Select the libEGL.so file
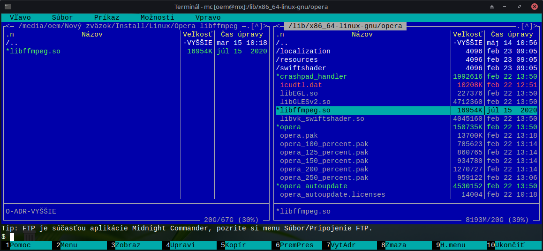Screen dimensions: 543x251 [x=407, y=93]
